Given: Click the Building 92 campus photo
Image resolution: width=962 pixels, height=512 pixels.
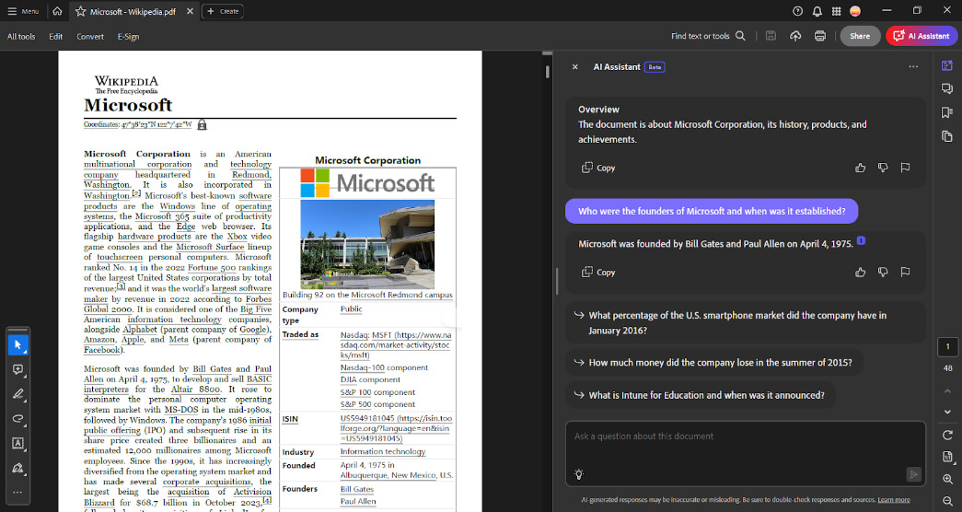Looking at the screenshot, I should (367, 244).
